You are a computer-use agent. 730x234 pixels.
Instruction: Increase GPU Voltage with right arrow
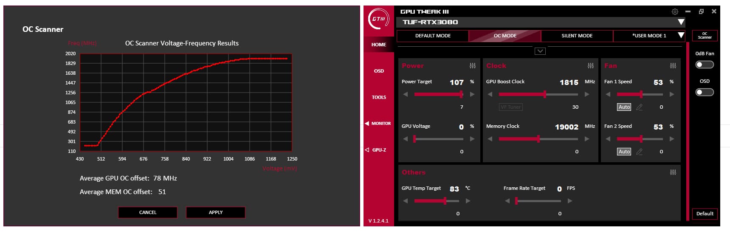coord(472,139)
